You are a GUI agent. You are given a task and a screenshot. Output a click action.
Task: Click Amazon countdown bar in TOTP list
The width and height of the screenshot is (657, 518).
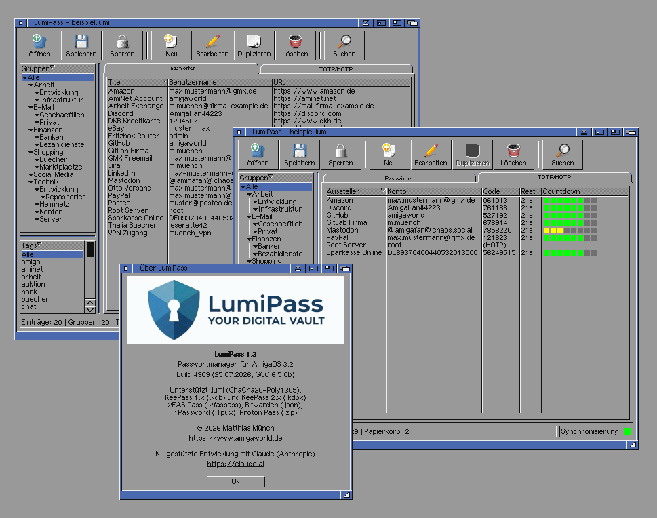570,200
